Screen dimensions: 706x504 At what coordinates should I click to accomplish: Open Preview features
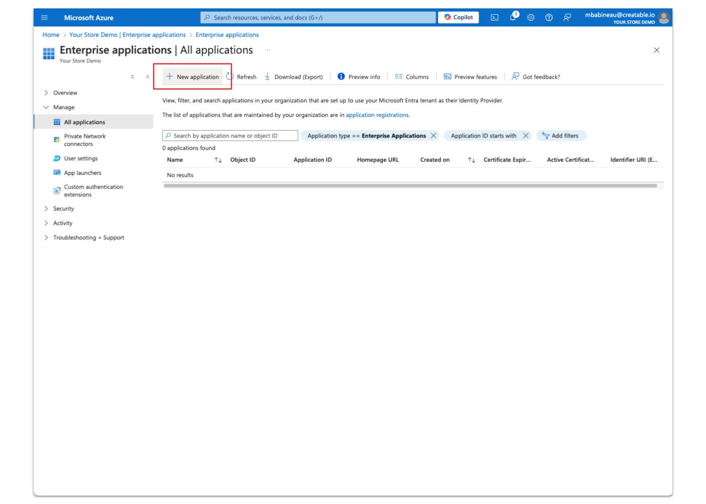click(x=470, y=77)
